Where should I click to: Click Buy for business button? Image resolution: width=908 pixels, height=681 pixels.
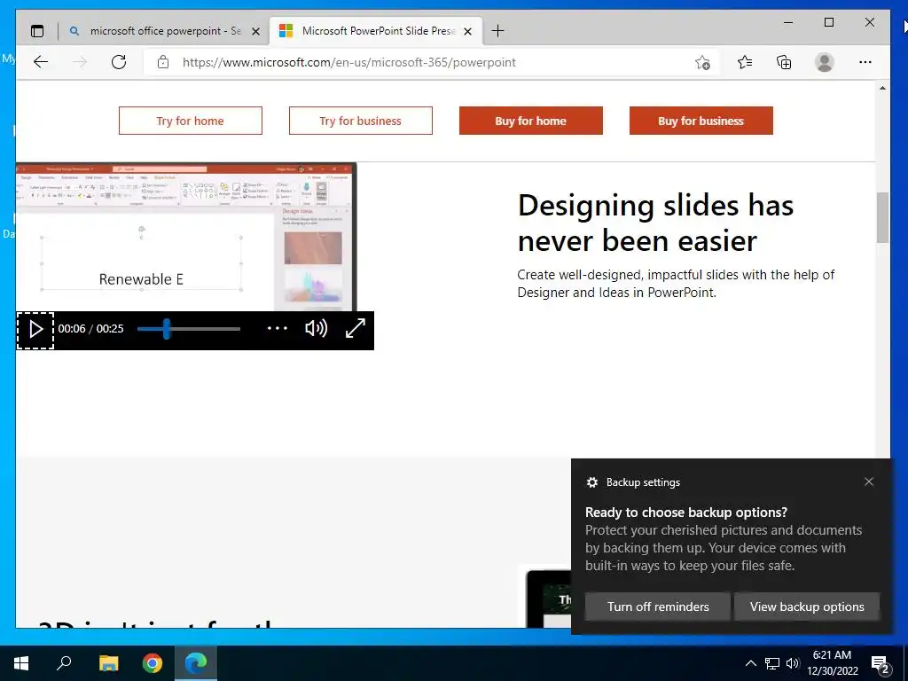tap(701, 121)
